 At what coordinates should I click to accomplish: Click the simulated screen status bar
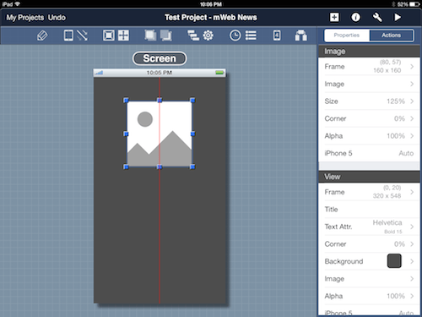point(160,73)
